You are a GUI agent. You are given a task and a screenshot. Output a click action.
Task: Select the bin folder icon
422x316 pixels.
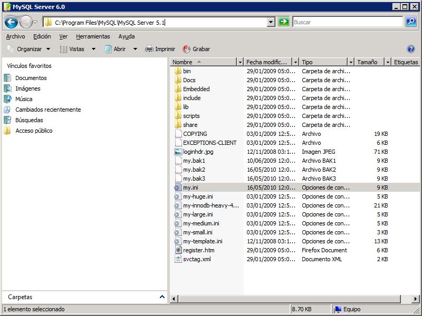178,71
